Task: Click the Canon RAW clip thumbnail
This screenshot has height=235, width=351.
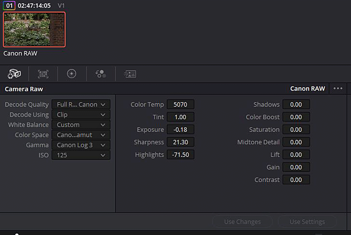Action: click(34, 29)
